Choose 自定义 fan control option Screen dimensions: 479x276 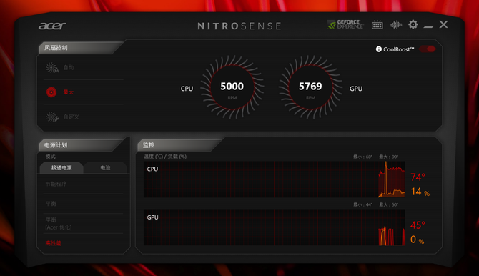coord(71,117)
